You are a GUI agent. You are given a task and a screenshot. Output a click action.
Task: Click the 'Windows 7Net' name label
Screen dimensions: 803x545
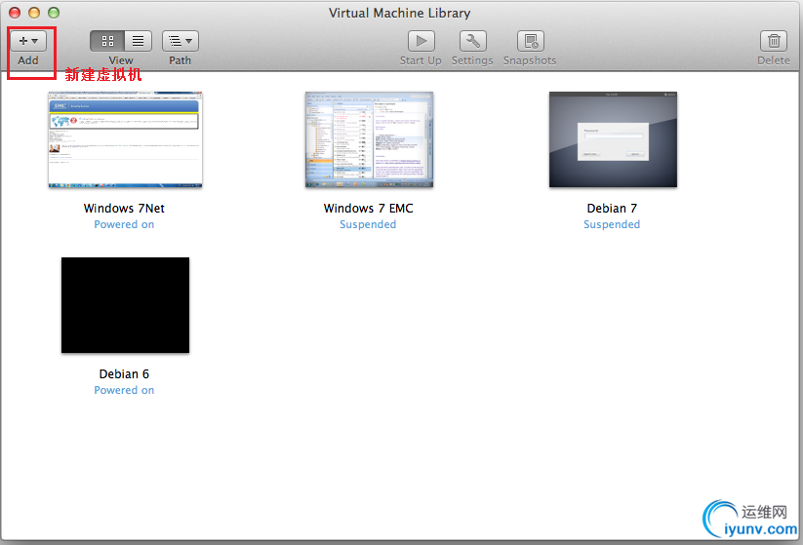(x=124, y=209)
